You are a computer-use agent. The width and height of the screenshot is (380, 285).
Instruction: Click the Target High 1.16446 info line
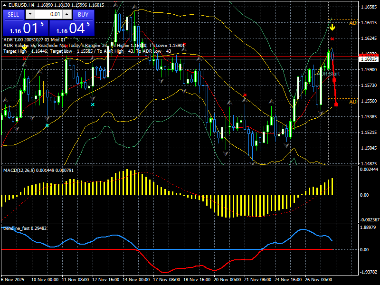pyautogui.click(x=87, y=51)
